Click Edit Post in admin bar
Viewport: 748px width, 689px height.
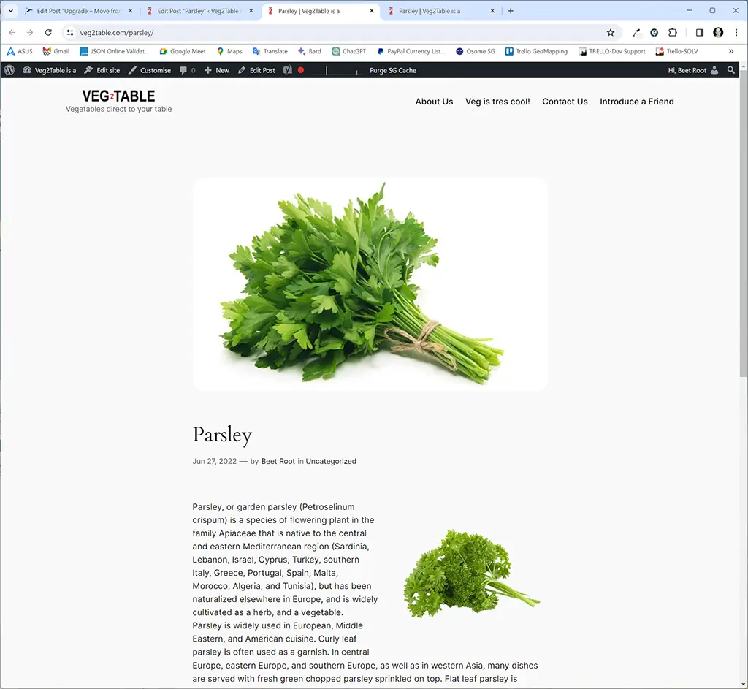[257, 70]
